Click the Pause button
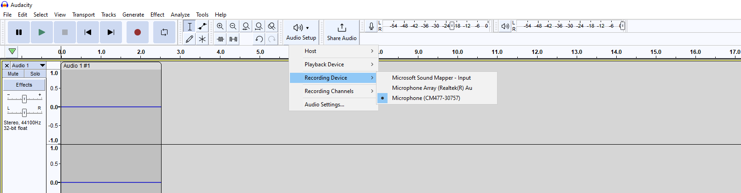Image resolution: width=741 pixels, height=193 pixels. click(19, 32)
